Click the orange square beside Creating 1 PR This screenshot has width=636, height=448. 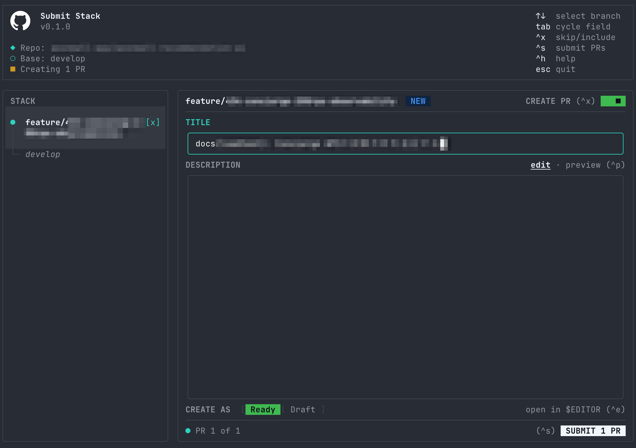[x=13, y=69]
